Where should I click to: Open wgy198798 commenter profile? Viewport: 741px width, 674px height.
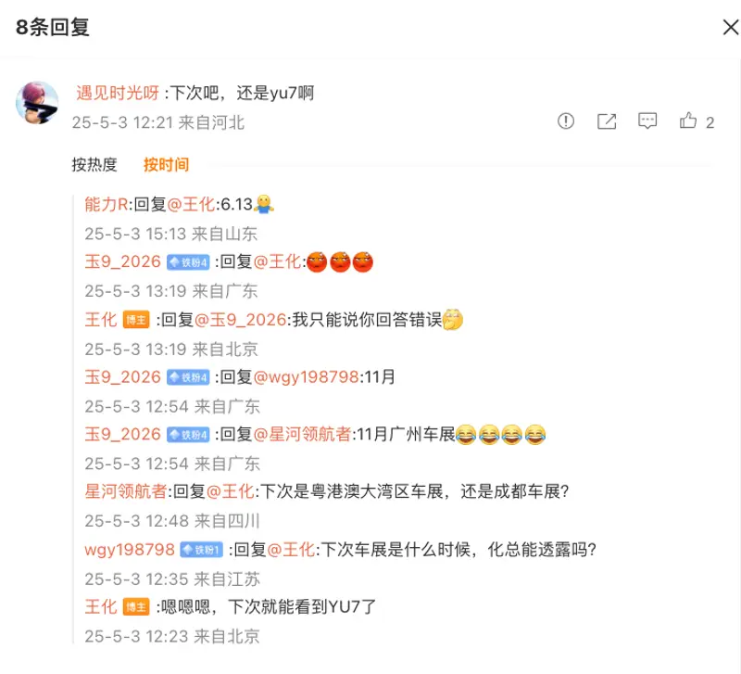click(x=130, y=550)
